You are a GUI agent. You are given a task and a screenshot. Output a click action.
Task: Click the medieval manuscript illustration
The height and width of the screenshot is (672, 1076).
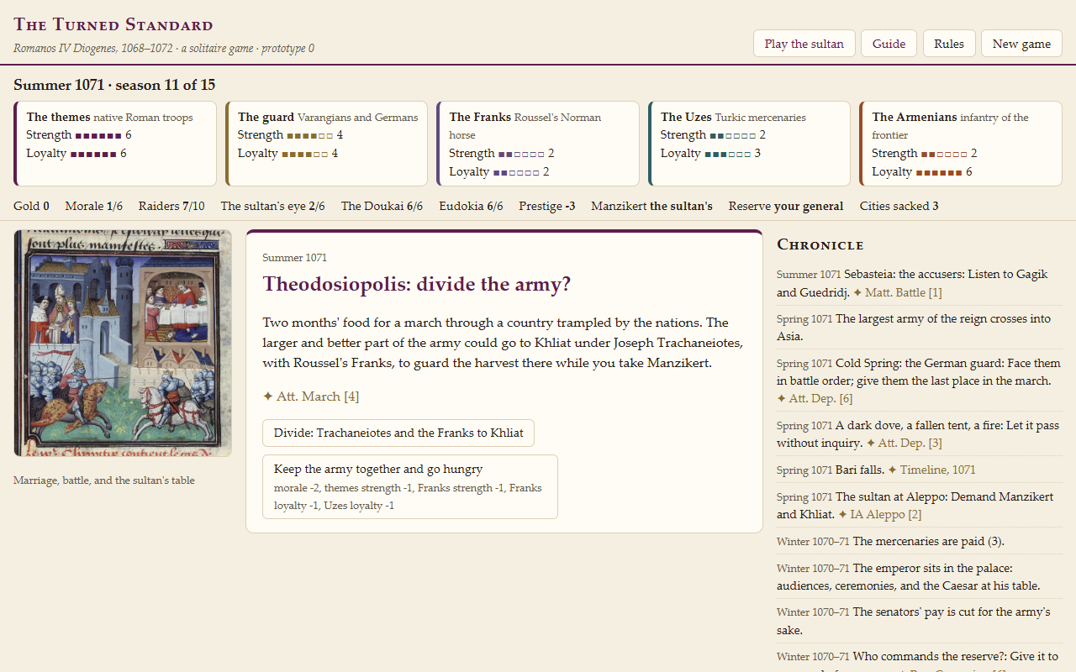pos(123,344)
